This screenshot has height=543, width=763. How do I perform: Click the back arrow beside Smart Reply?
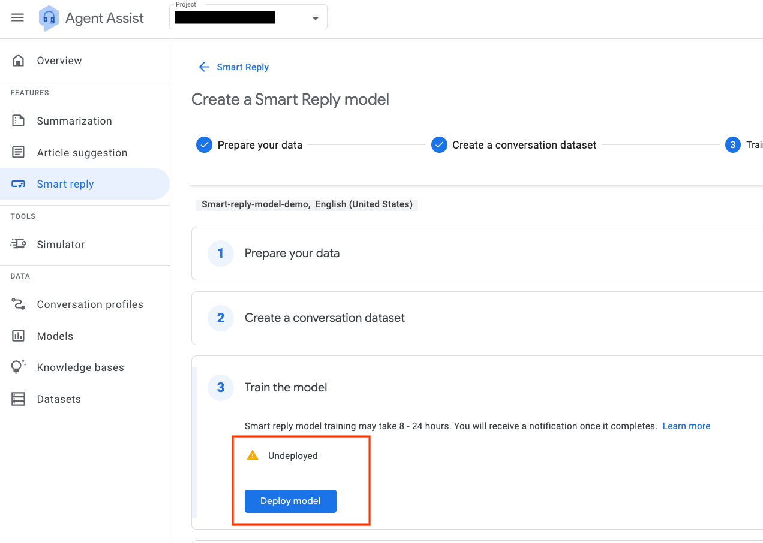204,67
